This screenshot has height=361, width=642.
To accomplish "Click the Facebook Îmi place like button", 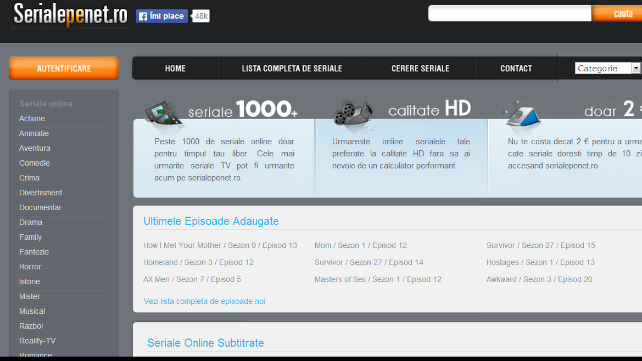I will (x=161, y=16).
